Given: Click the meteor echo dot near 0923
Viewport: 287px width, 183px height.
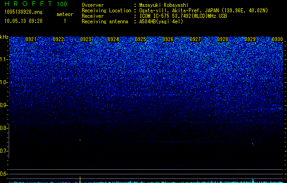Looking at the screenshot, I should (x=80, y=140).
